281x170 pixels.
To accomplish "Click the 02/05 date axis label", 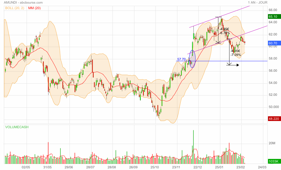I will click(x=26, y=167).
